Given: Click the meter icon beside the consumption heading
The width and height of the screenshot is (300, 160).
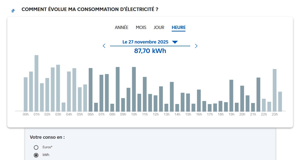Looking at the screenshot, I should (13, 10).
